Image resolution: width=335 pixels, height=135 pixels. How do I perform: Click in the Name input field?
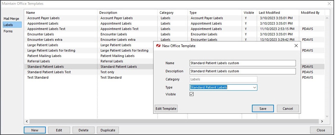243,63
